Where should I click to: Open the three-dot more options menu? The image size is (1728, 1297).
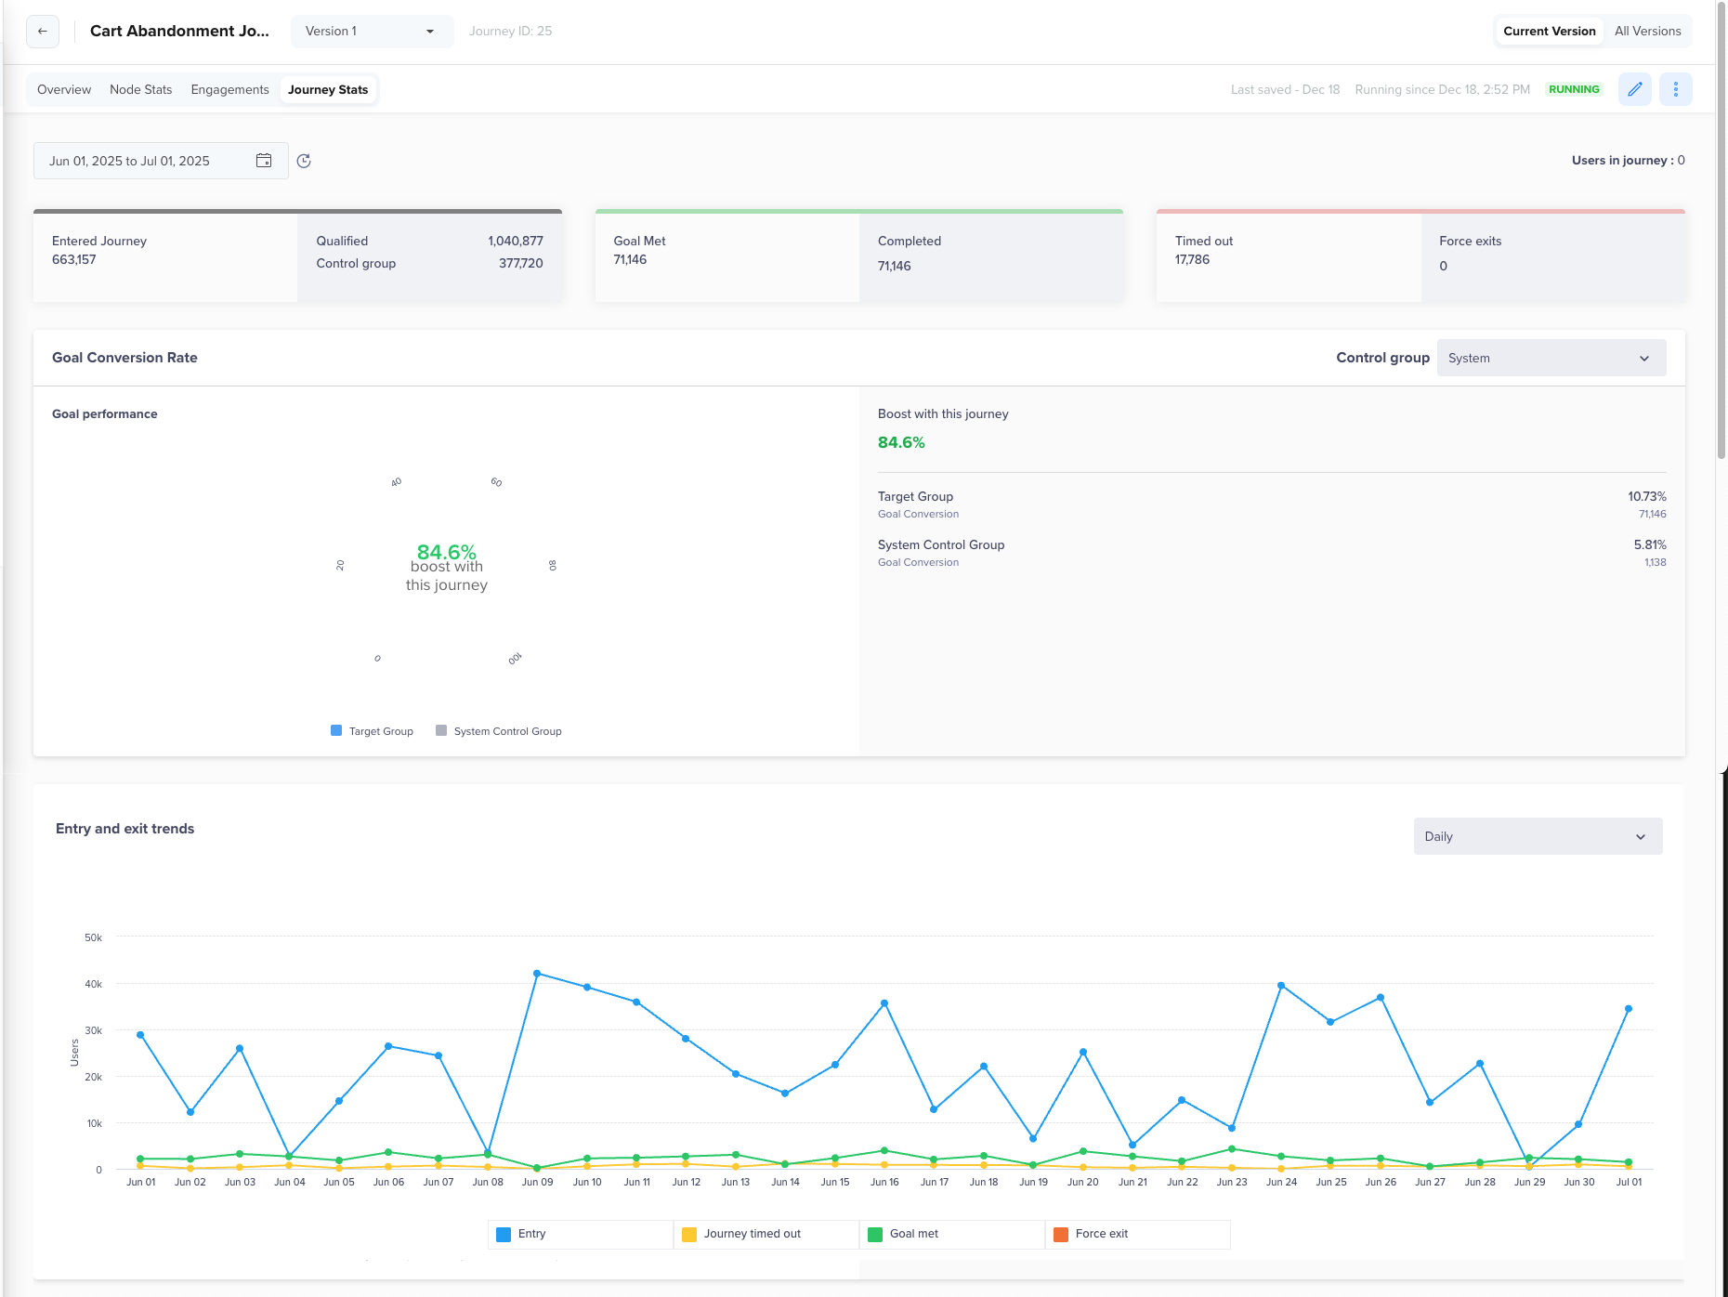tap(1676, 89)
